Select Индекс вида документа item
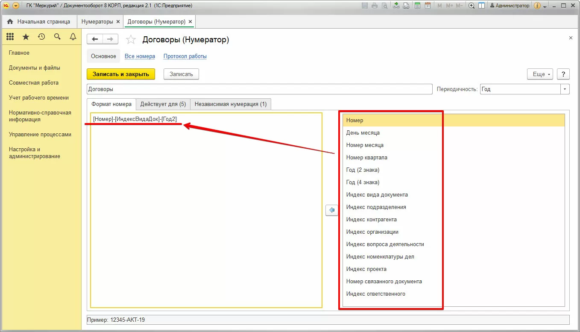This screenshot has width=580, height=332. (454, 195)
